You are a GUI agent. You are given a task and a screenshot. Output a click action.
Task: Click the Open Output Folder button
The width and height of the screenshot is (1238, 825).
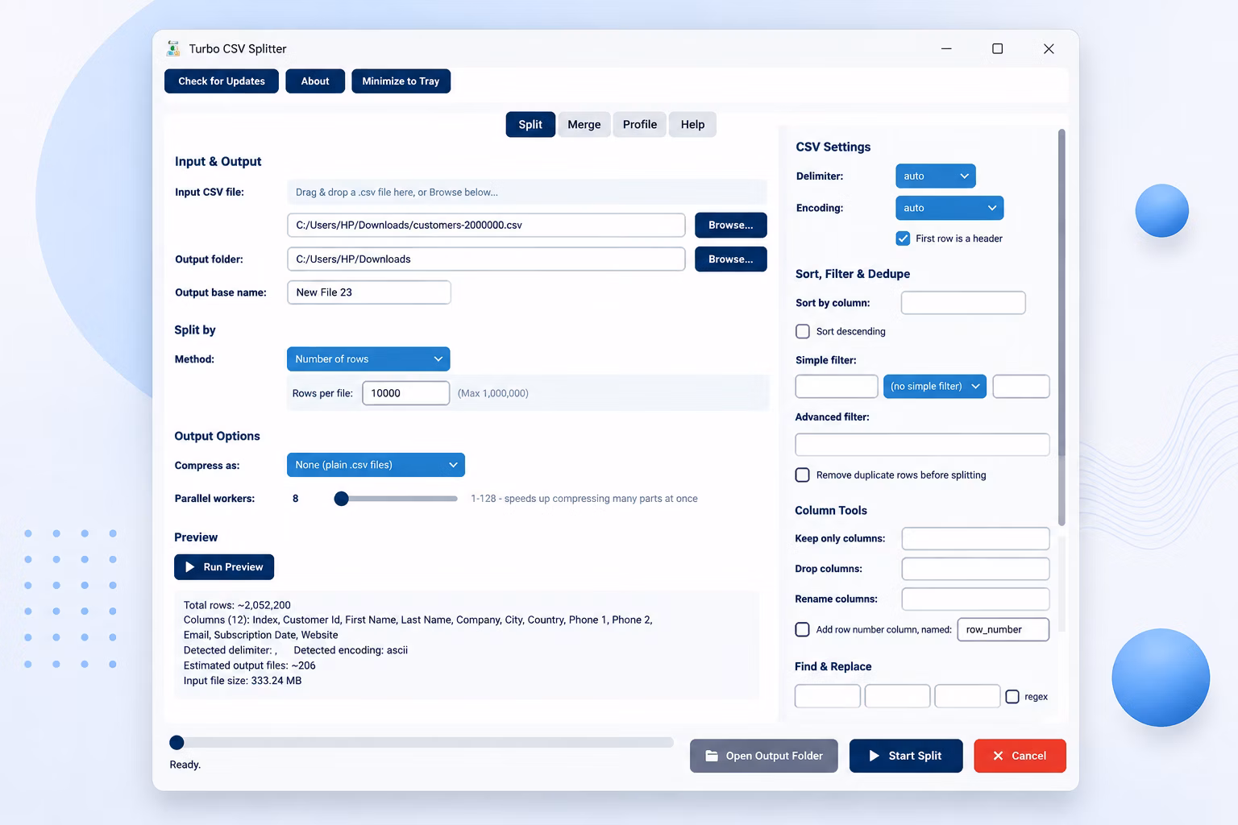[764, 756]
